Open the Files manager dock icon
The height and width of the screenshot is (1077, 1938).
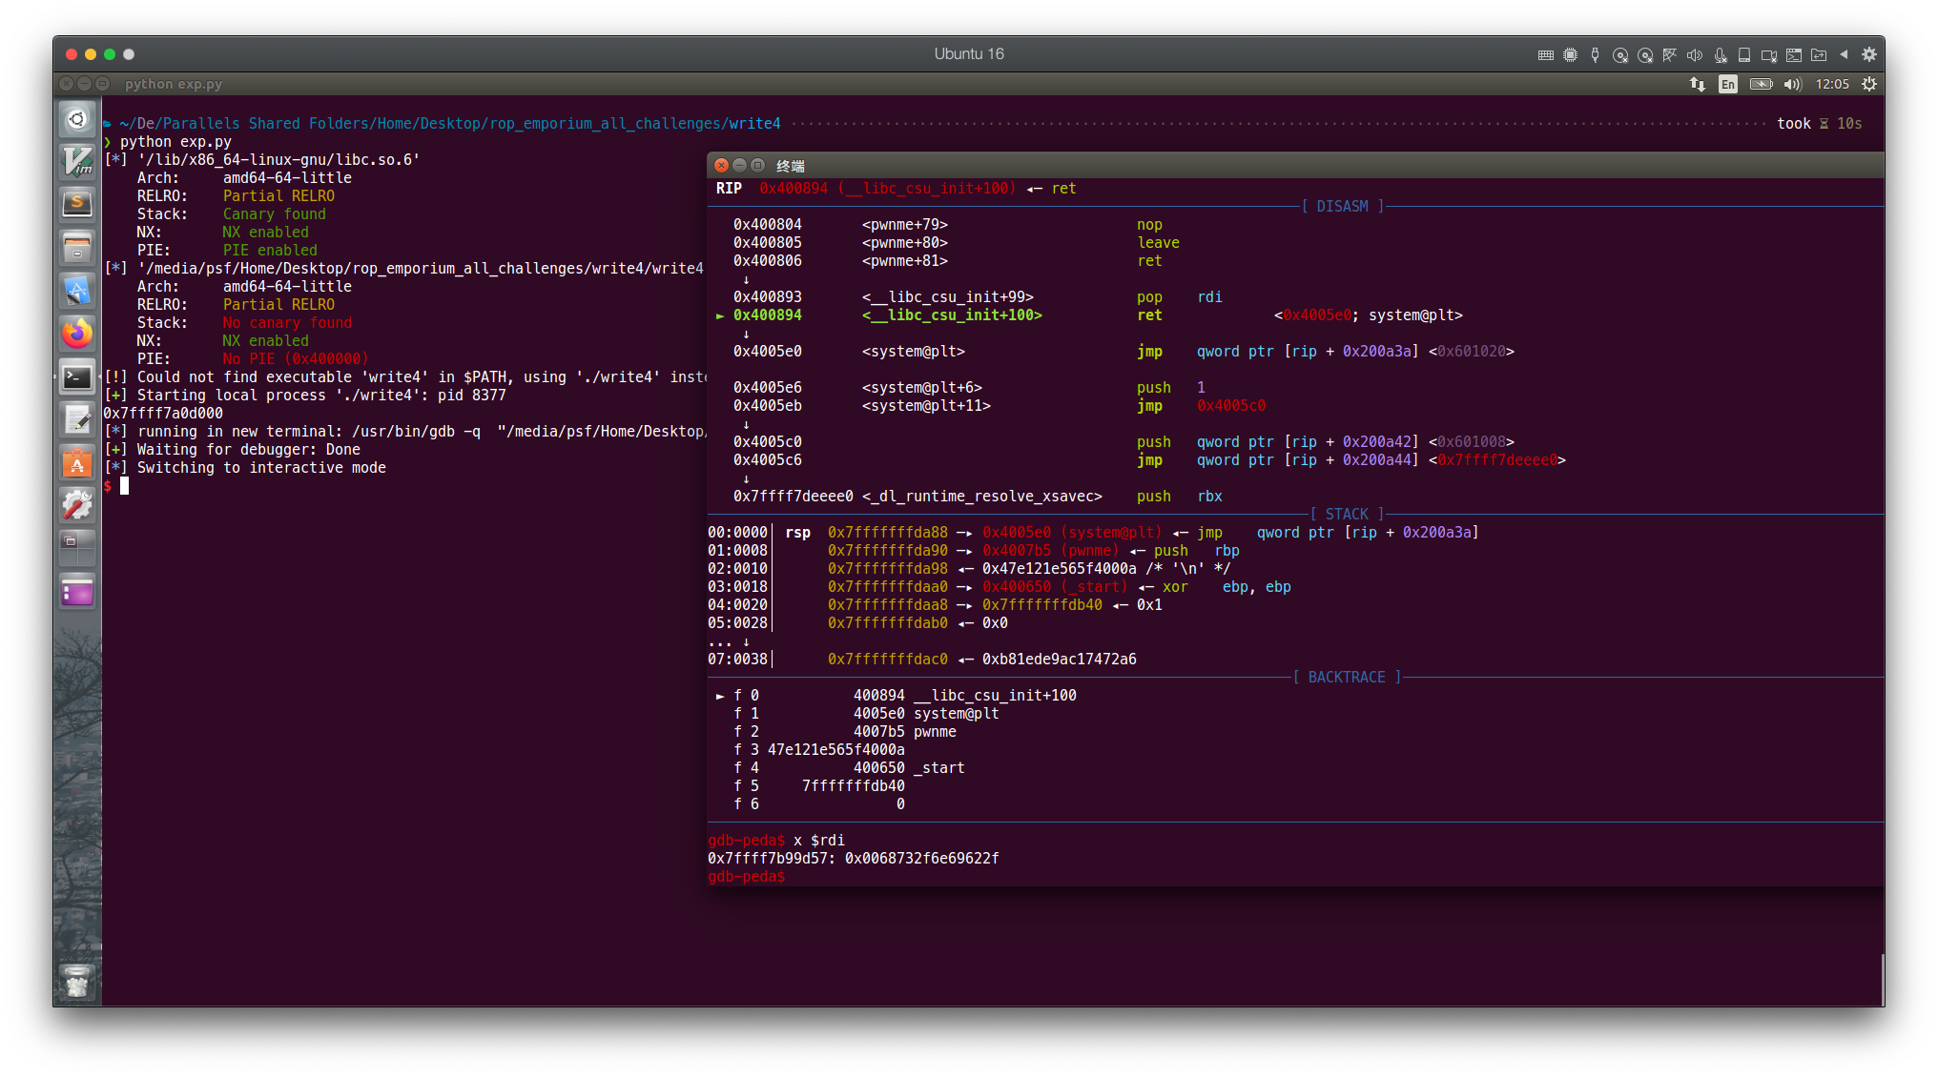77,248
